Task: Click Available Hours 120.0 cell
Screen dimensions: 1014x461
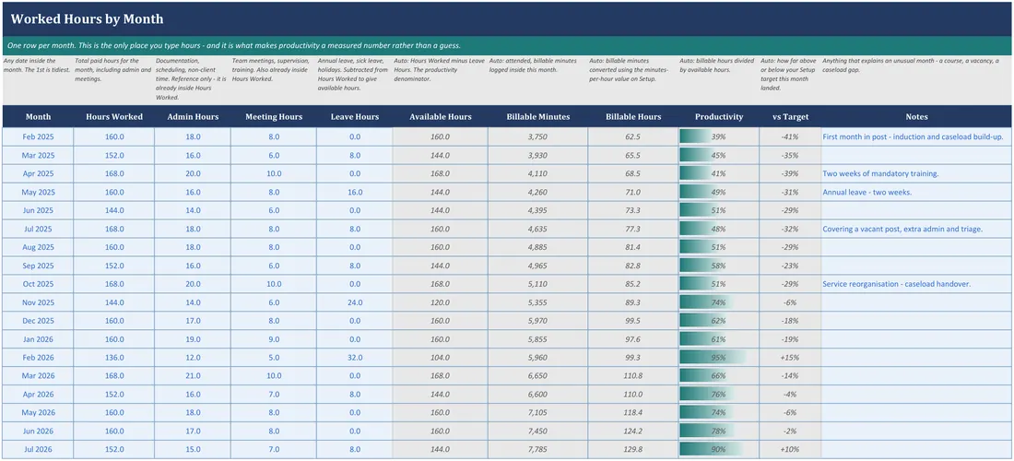Action: 441,301
